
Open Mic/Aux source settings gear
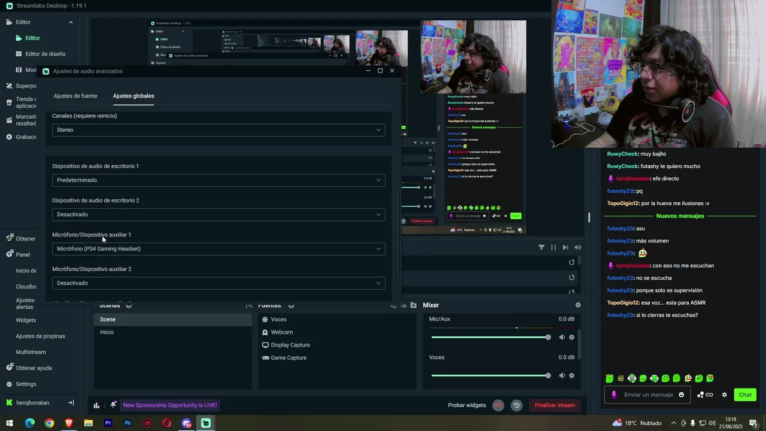[572, 337]
